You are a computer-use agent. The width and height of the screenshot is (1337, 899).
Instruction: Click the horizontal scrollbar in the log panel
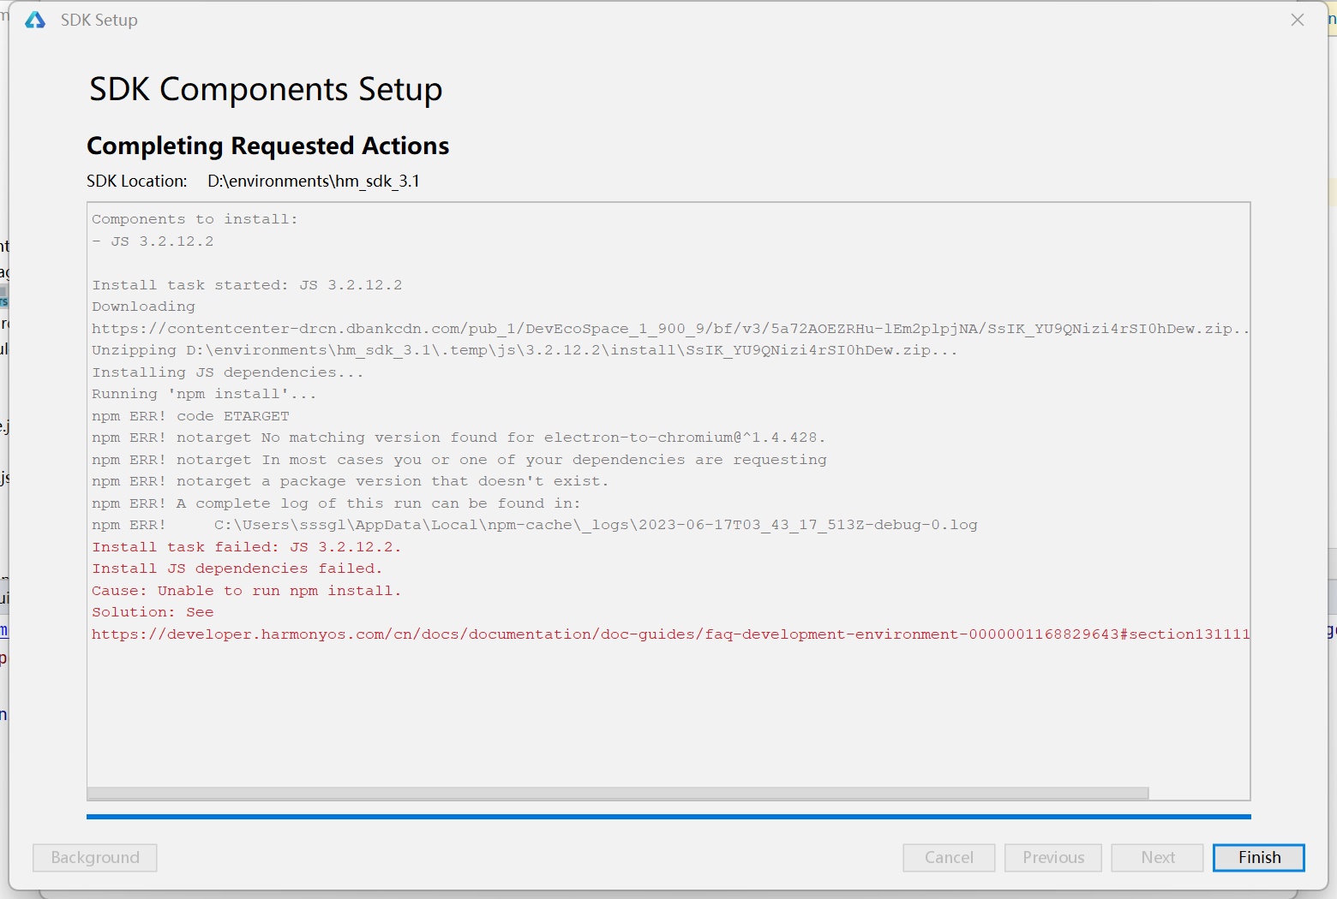click(x=618, y=793)
